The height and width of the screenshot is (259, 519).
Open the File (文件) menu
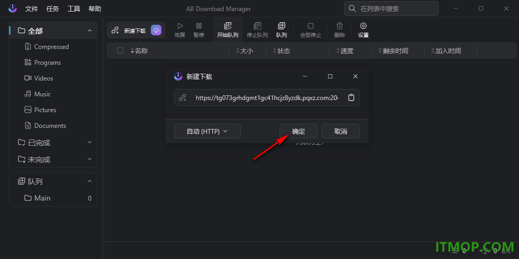coord(32,9)
